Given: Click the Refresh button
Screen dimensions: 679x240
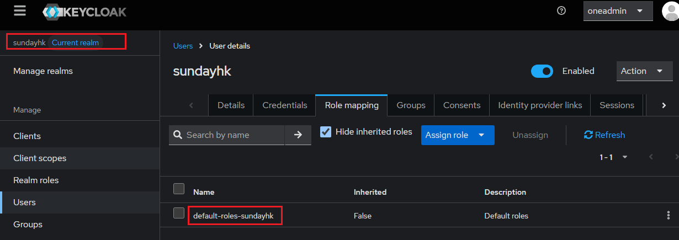Looking at the screenshot, I should pos(604,135).
